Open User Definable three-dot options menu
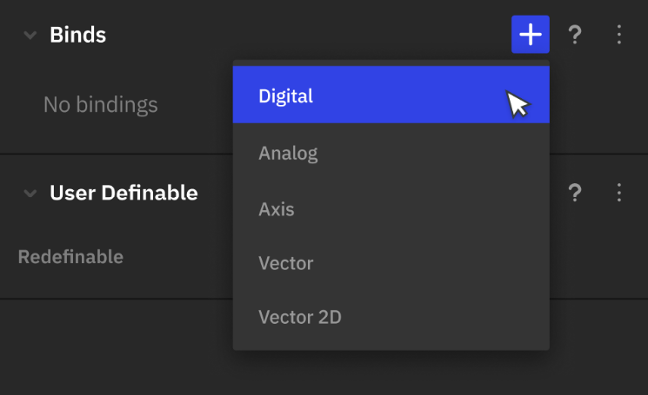 (x=618, y=193)
